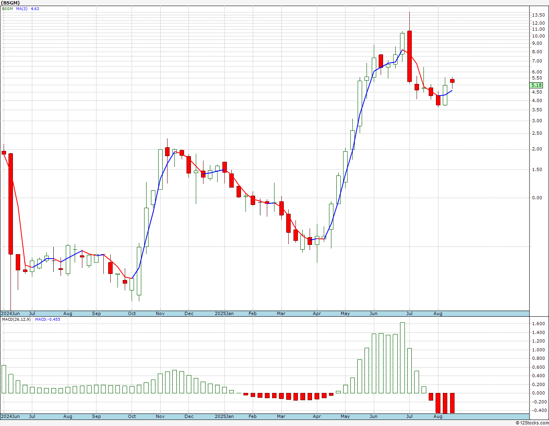This screenshot has height=426, width=549.
Task: Click the tall red candle at June 2024
Action: [x=10, y=204]
